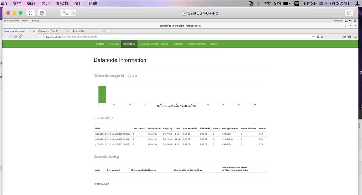This screenshot has width=362, height=195.
Task: Expand the Utilities dropdown in Hadoop navbar
Action: (x=214, y=44)
